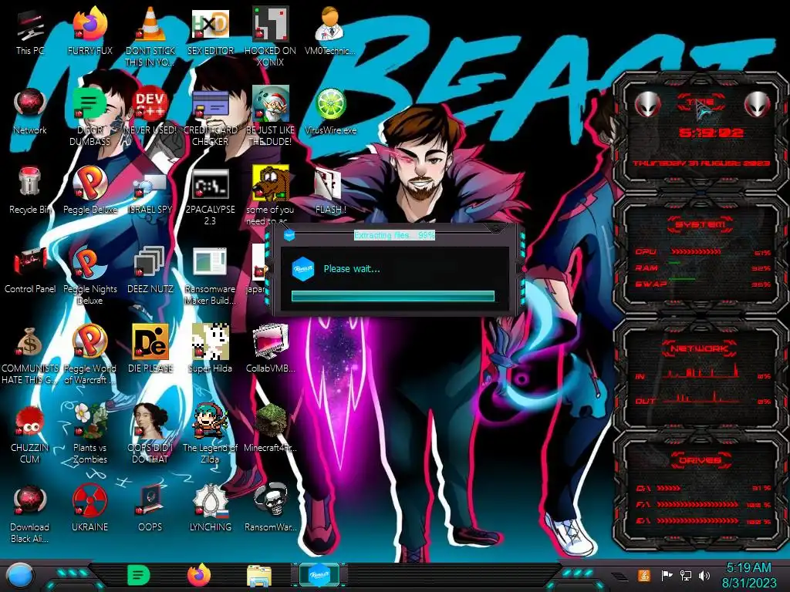Open the Minecraft4Fr... grass block shortcut

point(270,422)
